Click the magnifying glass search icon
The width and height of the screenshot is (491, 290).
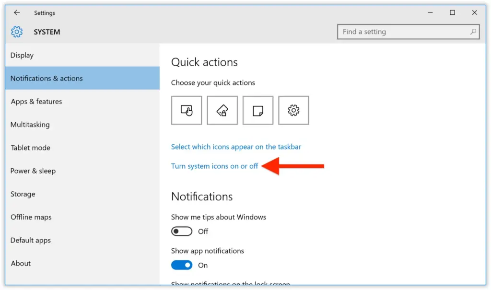coord(473,32)
